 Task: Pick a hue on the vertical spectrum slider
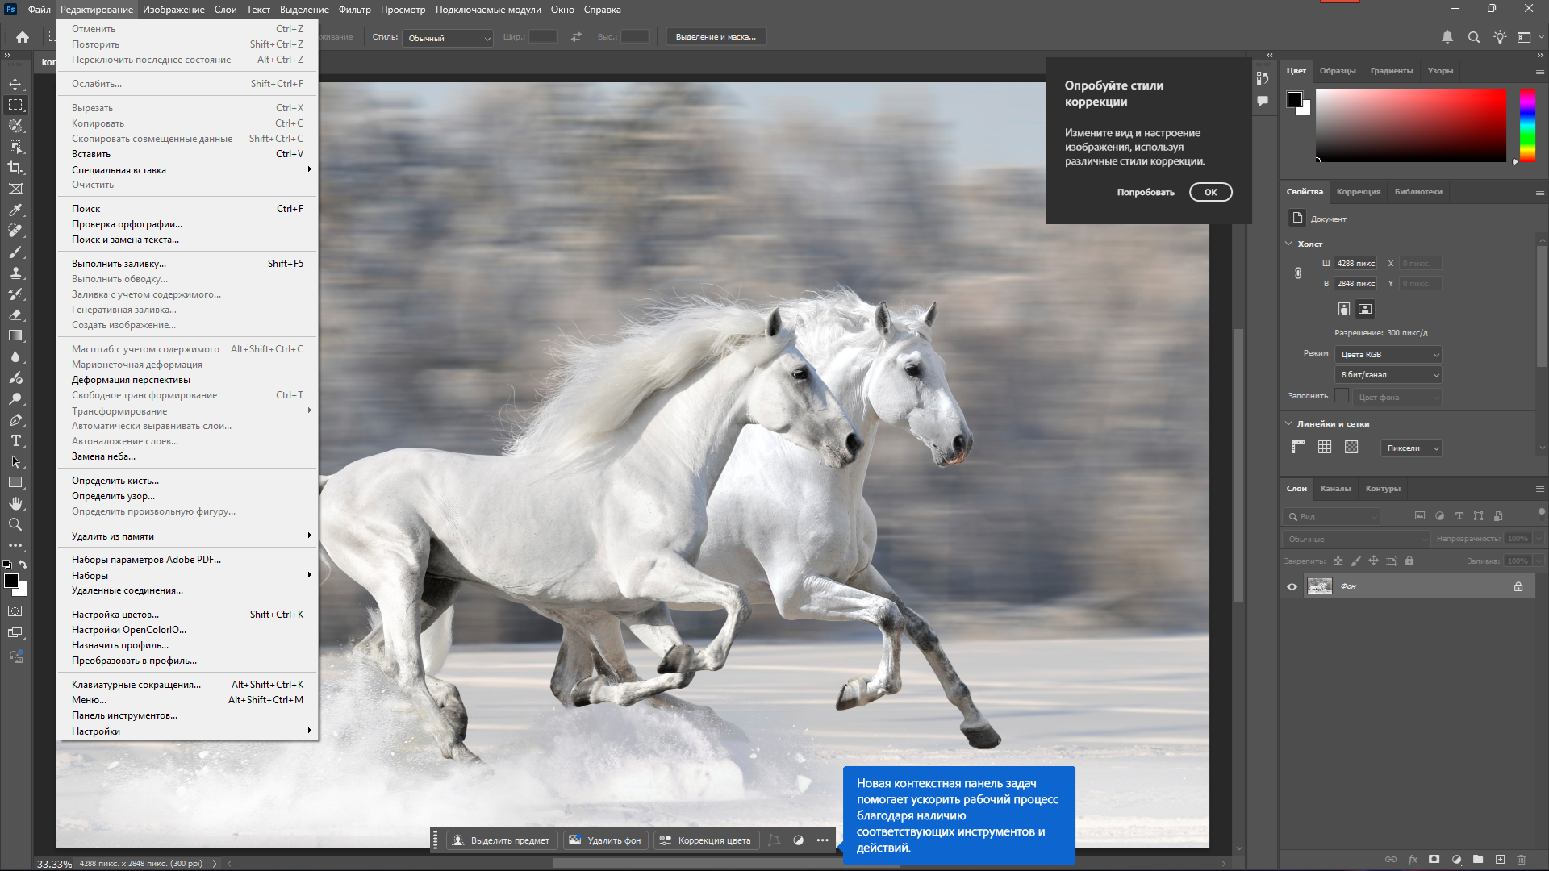[1527, 125]
